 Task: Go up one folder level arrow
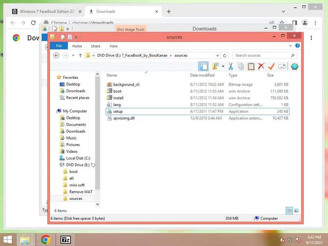pyautogui.click(x=80, y=55)
